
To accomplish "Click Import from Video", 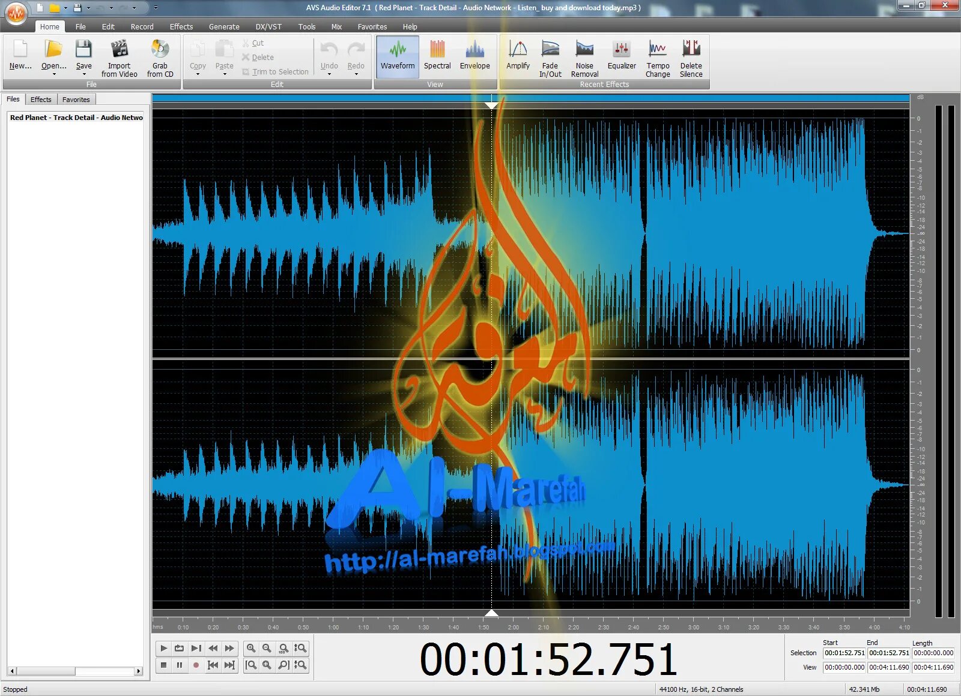I will [x=119, y=57].
